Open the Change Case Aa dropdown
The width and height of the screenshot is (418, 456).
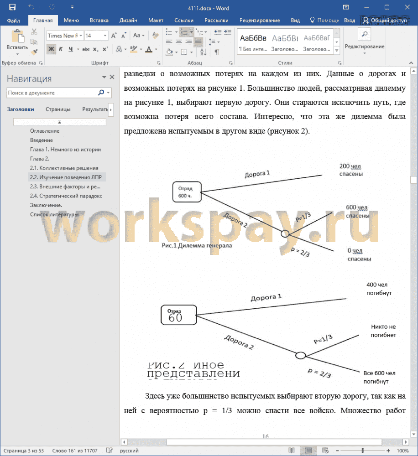[139, 36]
